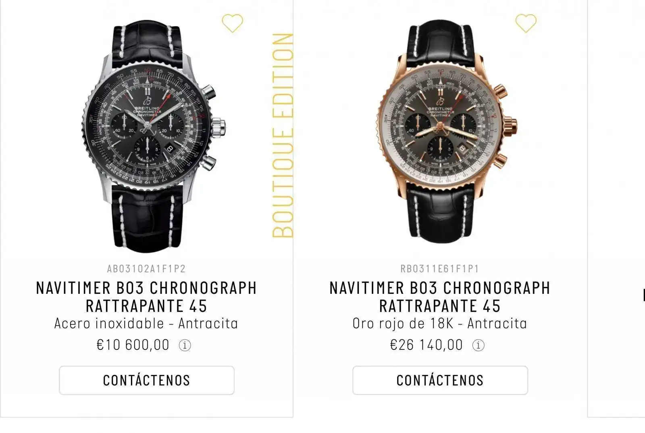Click the Acero inoxidable - Antracita description
Screen dimensions: 645x433
pos(146,324)
